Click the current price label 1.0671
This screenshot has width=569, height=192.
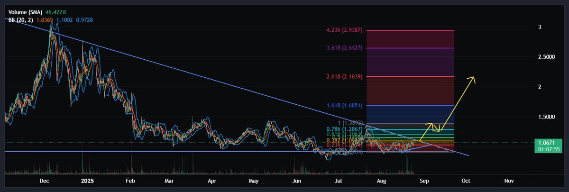547,142
